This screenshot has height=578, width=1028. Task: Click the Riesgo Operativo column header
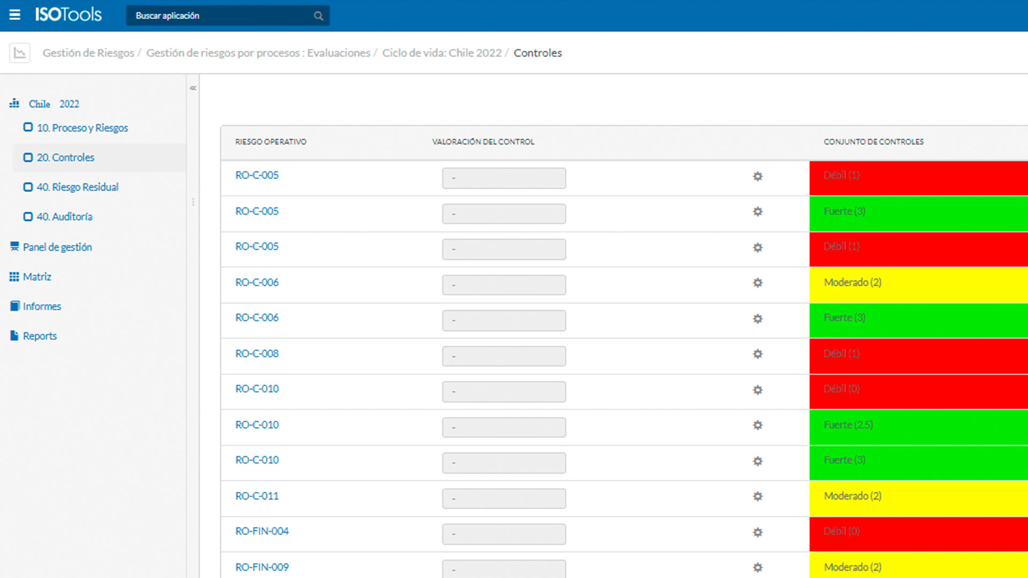[271, 142]
